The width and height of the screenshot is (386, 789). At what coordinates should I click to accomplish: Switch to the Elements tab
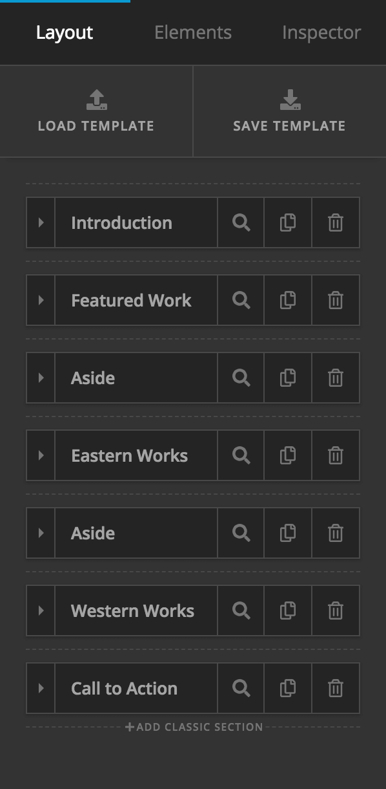(x=192, y=32)
